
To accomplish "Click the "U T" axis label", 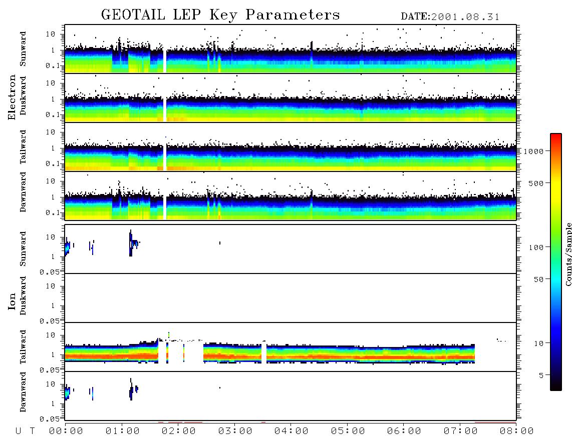I will (25, 431).
